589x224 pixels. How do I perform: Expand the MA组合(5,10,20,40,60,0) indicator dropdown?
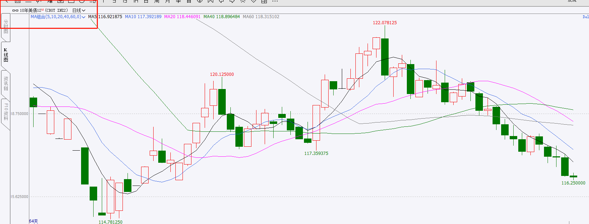click(58, 17)
